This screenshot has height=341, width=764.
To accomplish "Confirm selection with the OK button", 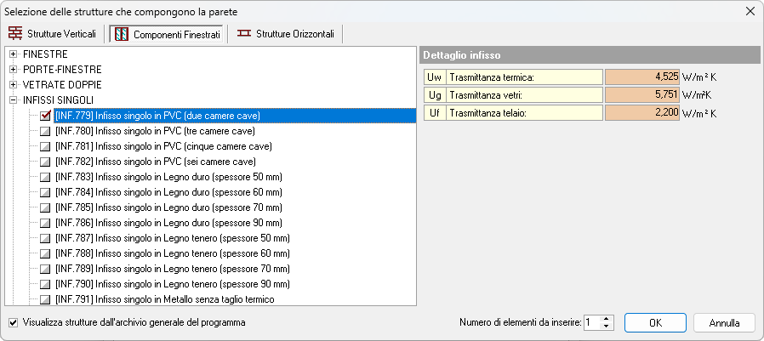I will (655, 323).
